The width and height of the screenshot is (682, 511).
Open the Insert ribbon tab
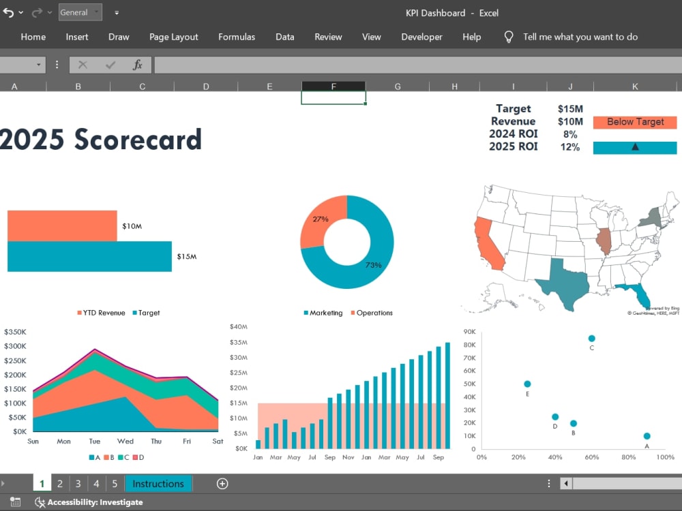77,37
